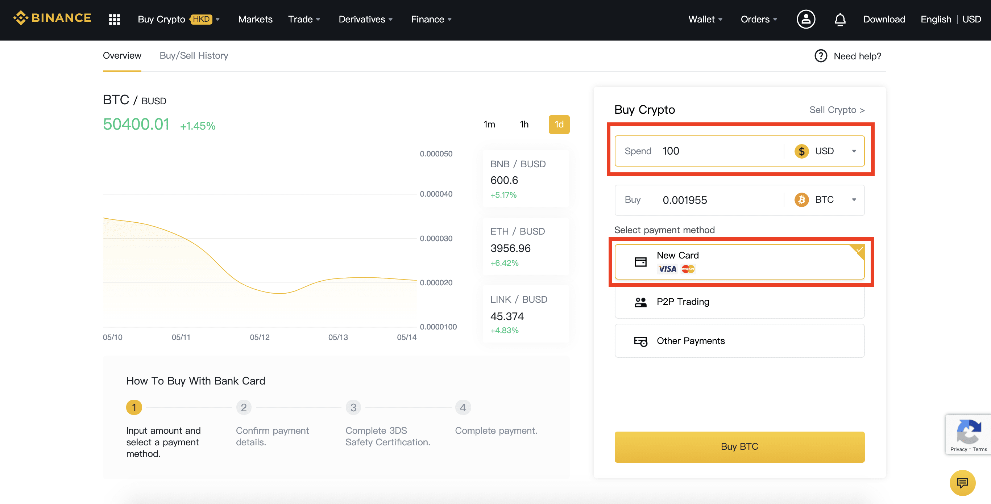Select the LINK / BUSD pair card
The image size is (991, 504).
point(525,314)
